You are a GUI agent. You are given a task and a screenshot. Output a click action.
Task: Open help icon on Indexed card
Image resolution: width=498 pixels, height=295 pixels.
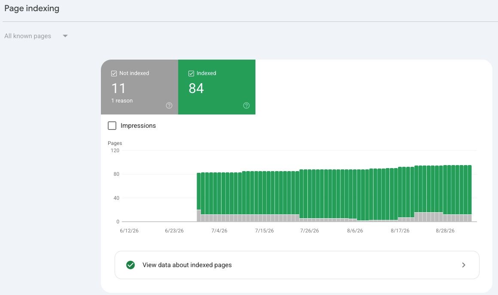click(x=246, y=105)
